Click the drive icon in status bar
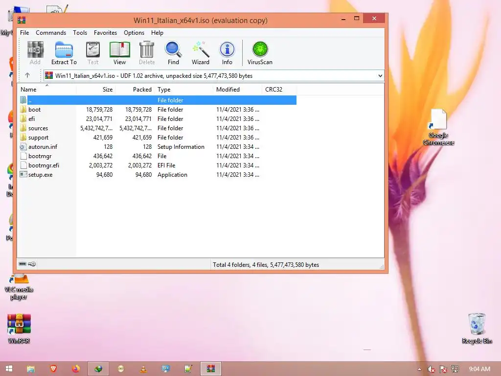The height and width of the screenshot is (376, 501). (23, 264)
